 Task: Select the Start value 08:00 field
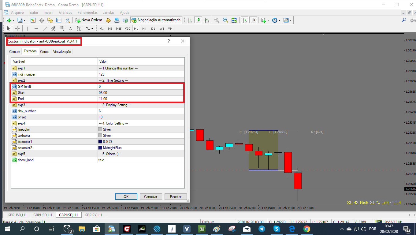(x=141, y=93)
